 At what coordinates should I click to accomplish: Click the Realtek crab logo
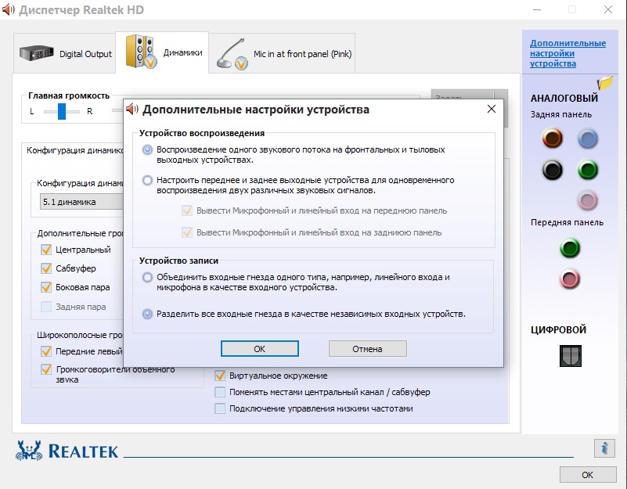point(29,451)
